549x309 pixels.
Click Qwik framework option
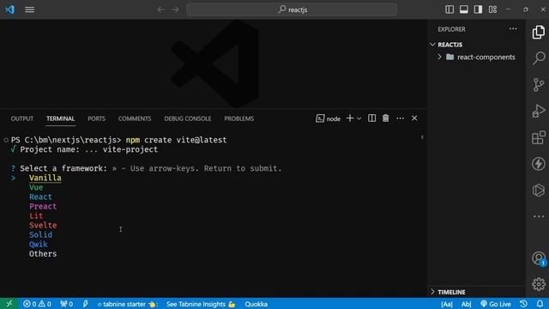click(38, 244)
